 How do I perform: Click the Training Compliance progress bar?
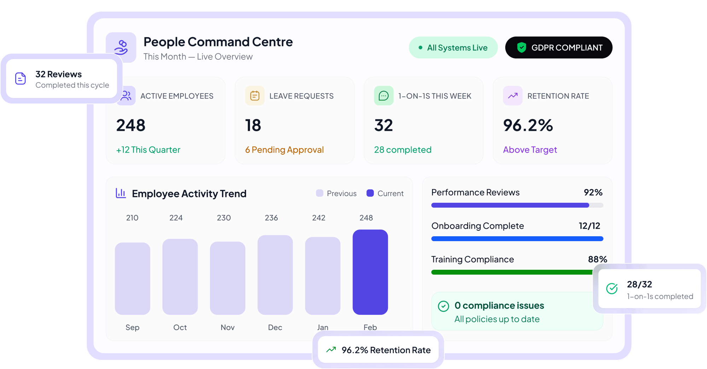(511, 272)
